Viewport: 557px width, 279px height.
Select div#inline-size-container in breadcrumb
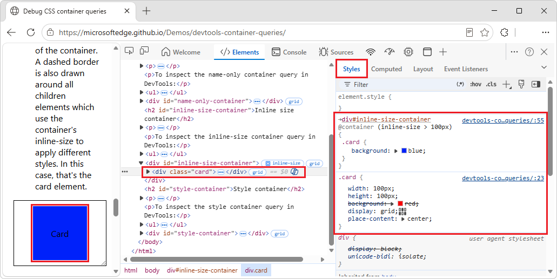202,270
